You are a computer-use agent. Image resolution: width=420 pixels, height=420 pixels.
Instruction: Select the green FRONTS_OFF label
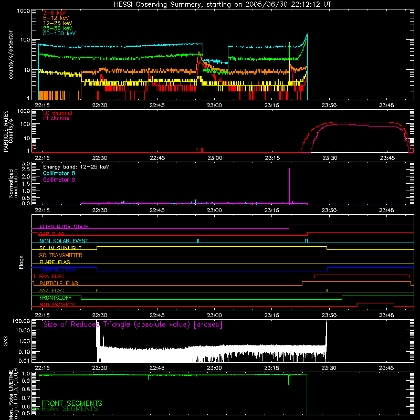click(55, 298)
